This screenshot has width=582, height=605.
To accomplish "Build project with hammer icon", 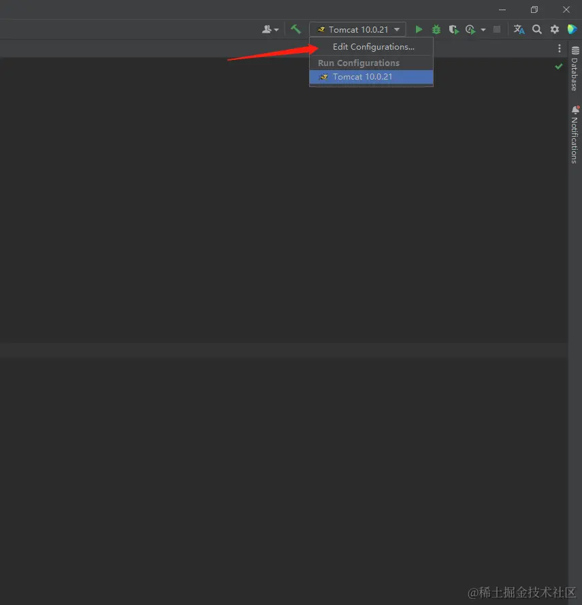I will point(295,29).
